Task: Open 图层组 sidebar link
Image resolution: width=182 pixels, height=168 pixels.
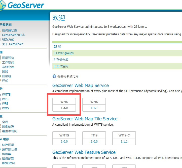Action: [x=7, y=76]
